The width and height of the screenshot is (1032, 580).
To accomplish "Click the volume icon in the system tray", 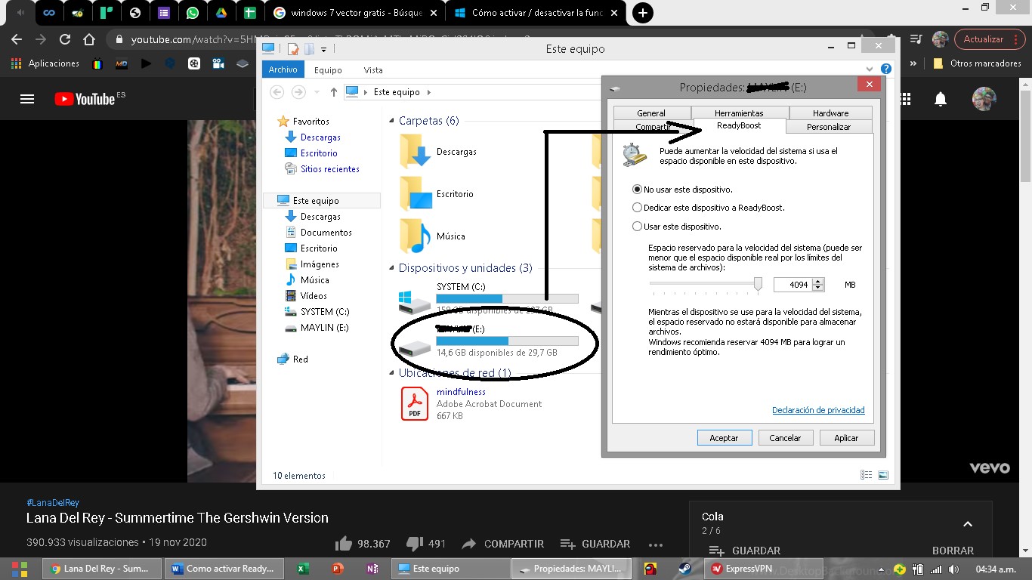I will tap(954, 568).
